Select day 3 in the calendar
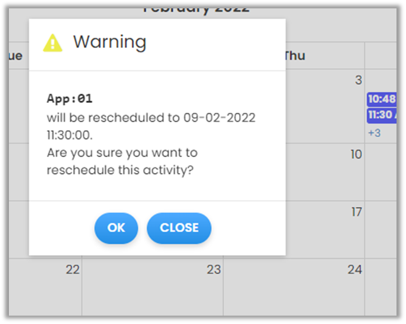 (x=358, y=80)
